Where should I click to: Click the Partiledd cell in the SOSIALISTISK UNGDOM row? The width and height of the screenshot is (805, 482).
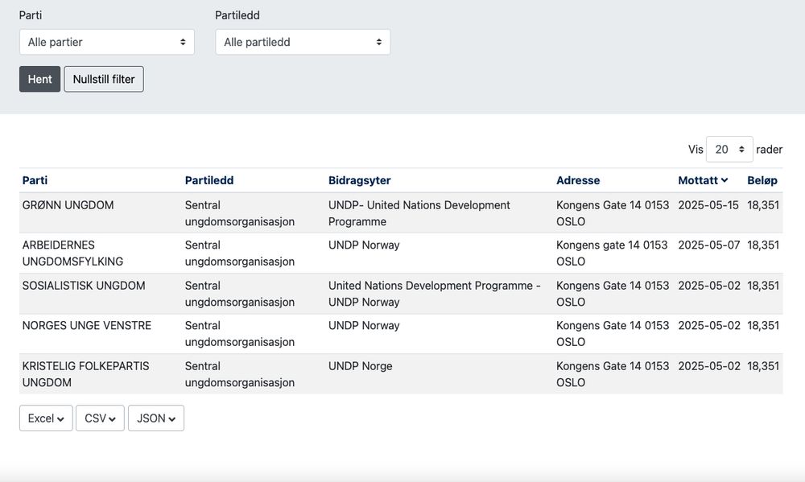point(240,294)
